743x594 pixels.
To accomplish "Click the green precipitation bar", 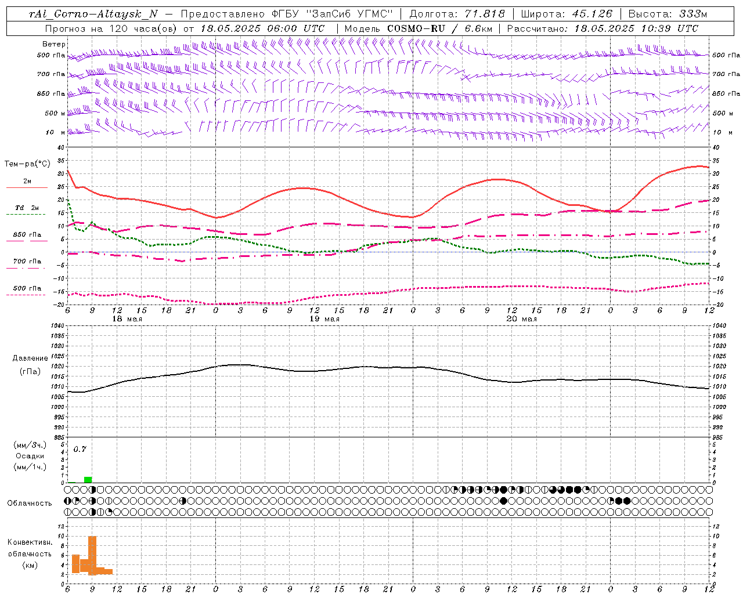I will point(88,480).
